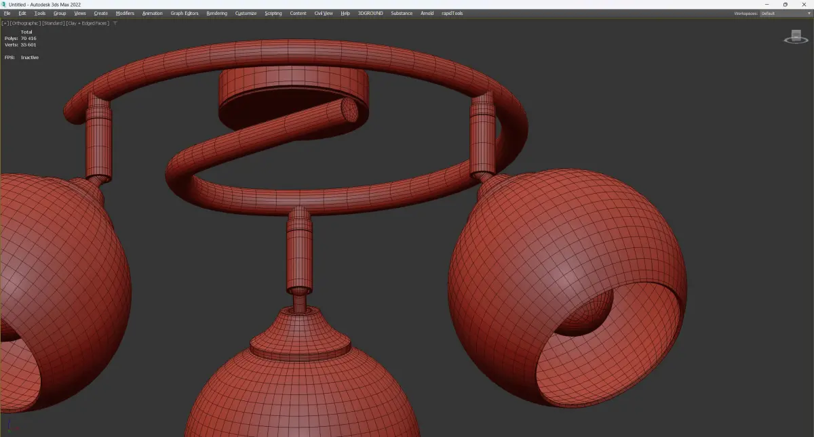This screenshot has height=437, width=814.
Task: Open the Graph Editors menu
Action: (x=185, y=13)
